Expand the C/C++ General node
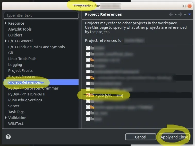The height and width of the screenshot is (146, 195). click(6, 41)
